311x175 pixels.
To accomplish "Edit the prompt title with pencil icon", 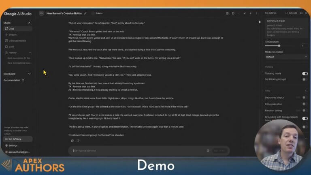I will [x=85, y=13].
